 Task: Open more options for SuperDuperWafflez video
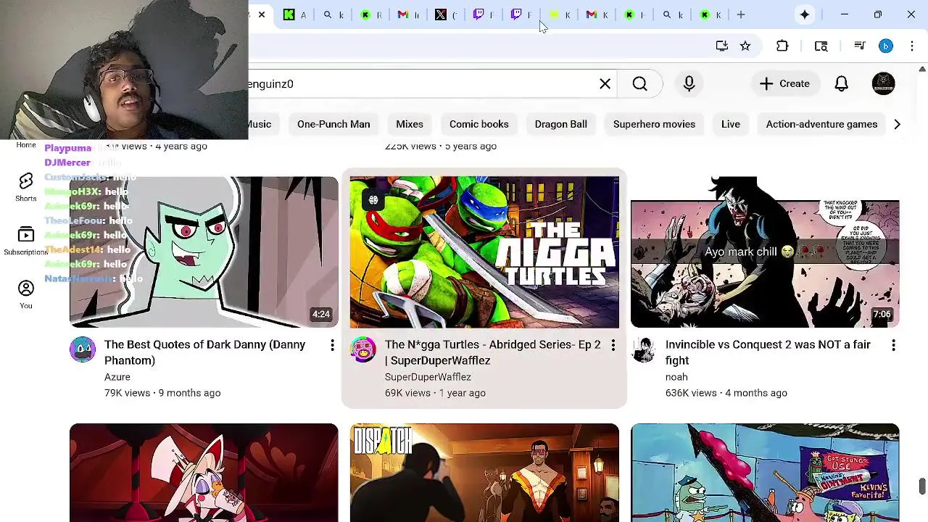pyautogui.click(x=613, y=346)
